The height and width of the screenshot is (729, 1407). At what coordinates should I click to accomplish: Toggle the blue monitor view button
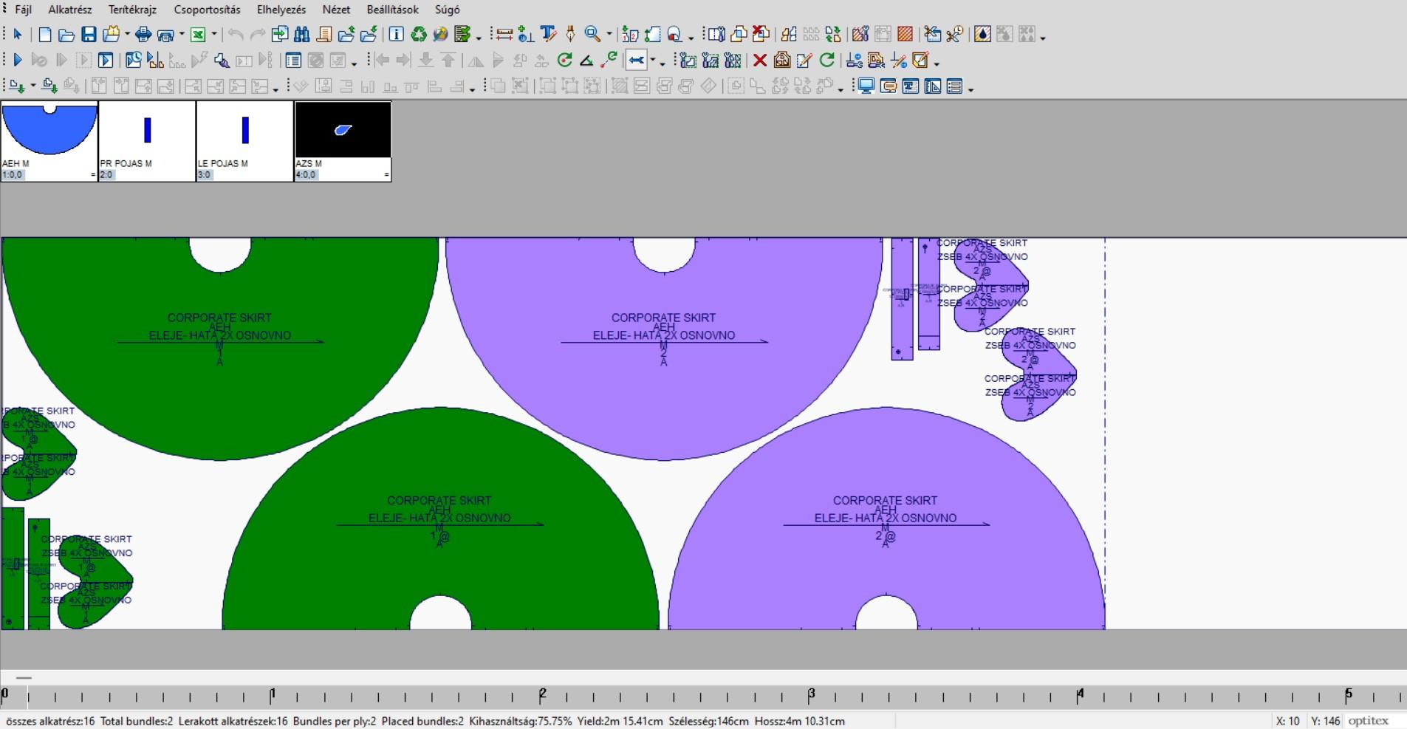(866, 86)
